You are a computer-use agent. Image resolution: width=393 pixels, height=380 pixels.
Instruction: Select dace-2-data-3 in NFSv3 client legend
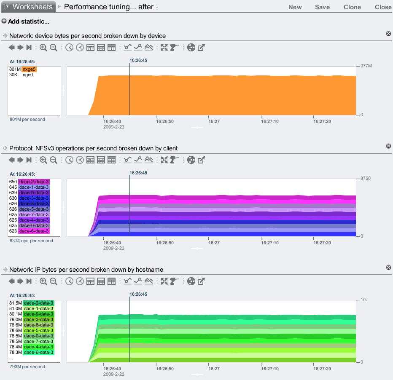coord(33,182)
